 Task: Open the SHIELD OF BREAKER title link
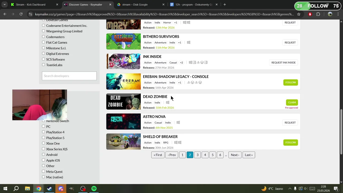[x=160, y=137]
